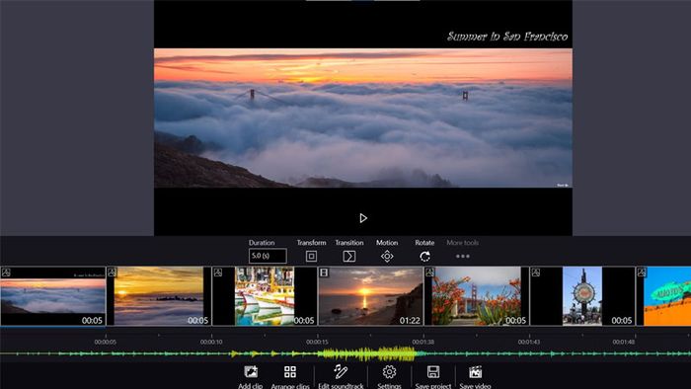Open Edit soundtrack tool

click(x=341, y=372)
